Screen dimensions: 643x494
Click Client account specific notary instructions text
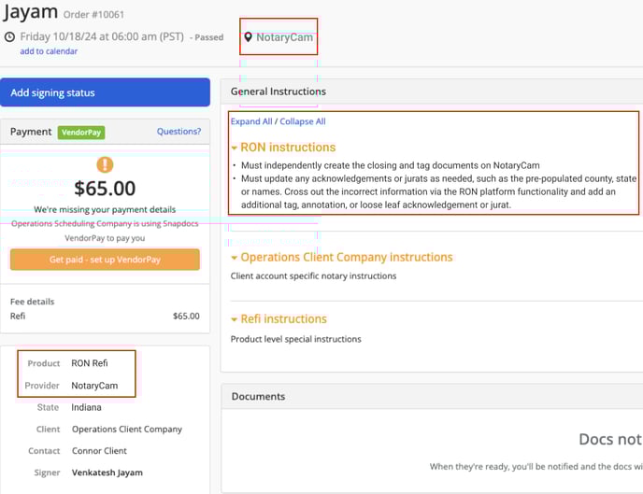[x=313, y=276]
